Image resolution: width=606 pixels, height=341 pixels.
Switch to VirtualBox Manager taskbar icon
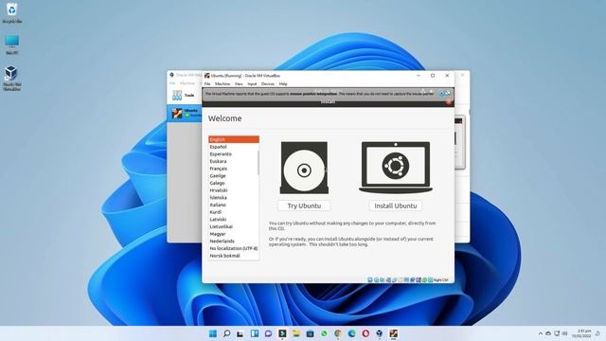click(380, 333)
